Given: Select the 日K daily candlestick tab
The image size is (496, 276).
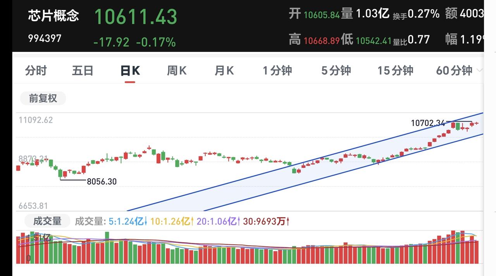Looking at the screenshot, I should click(130, 71).
